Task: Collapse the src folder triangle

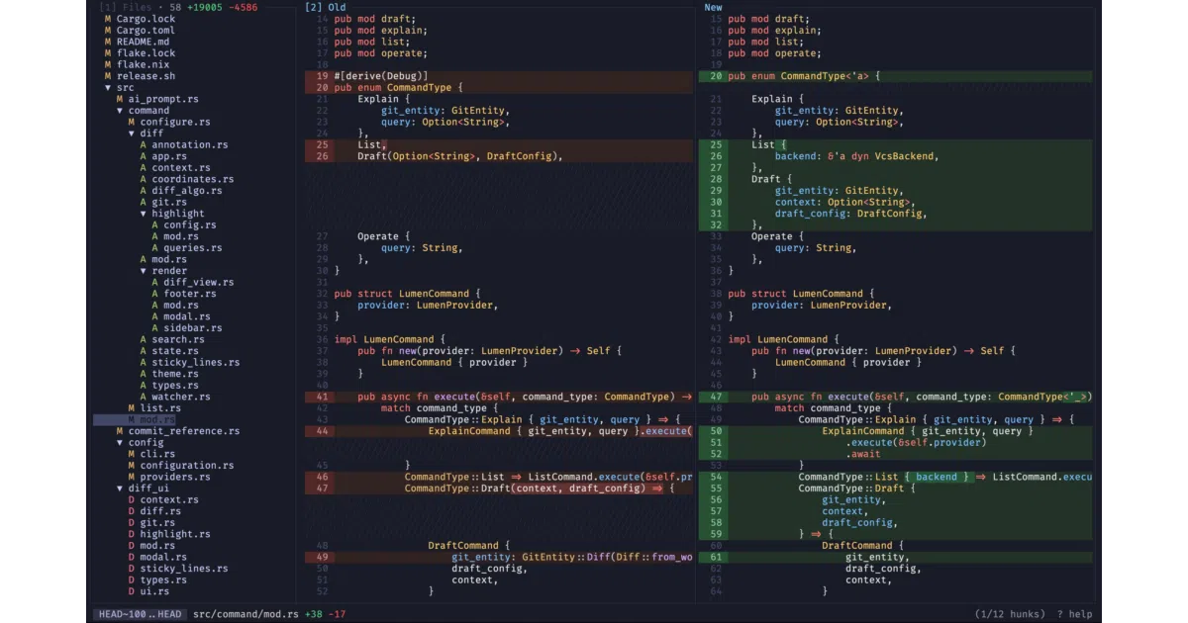Action: pos(108,88)
